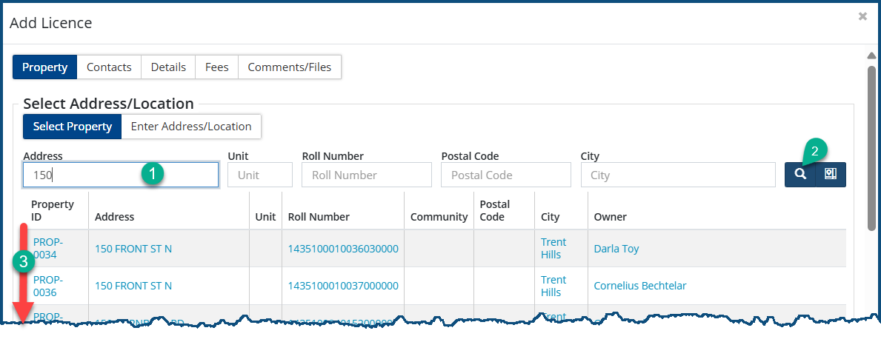Click the scrollbar up arrow

(871, 56)
